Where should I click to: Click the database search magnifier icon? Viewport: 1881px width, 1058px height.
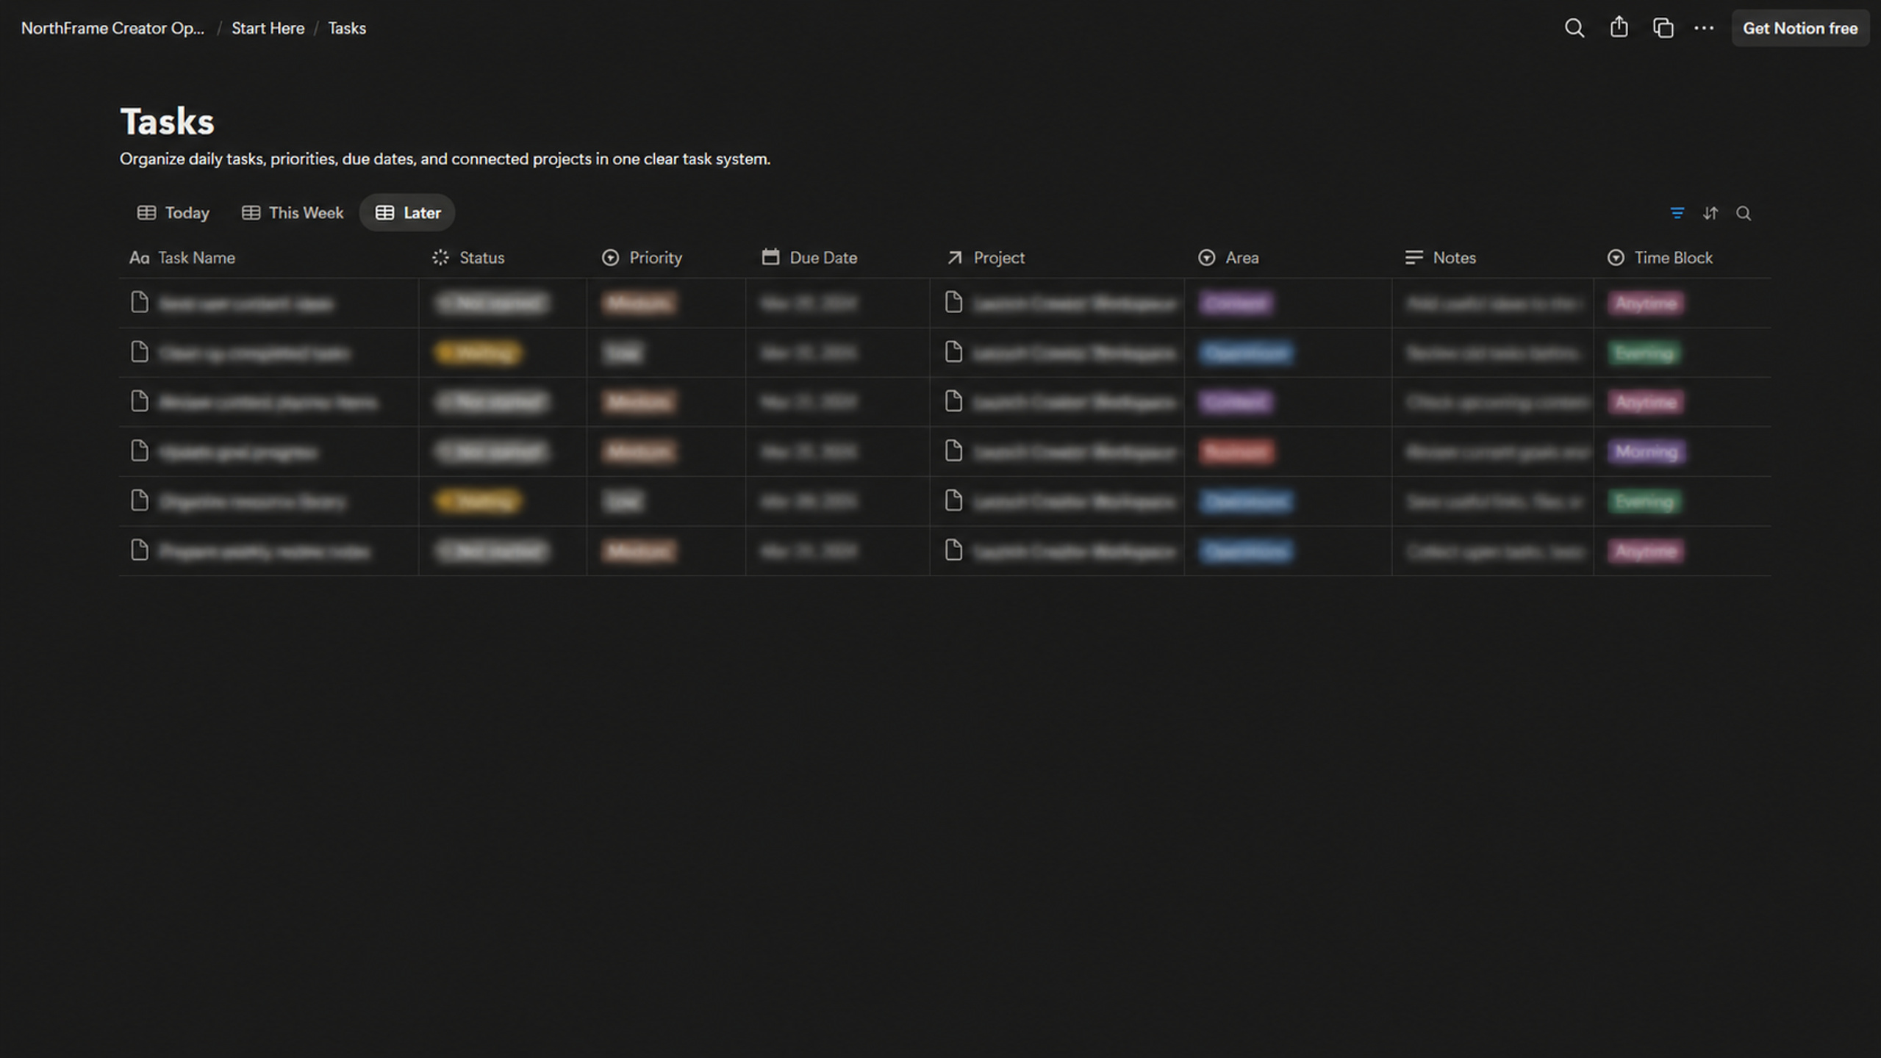1744,213
